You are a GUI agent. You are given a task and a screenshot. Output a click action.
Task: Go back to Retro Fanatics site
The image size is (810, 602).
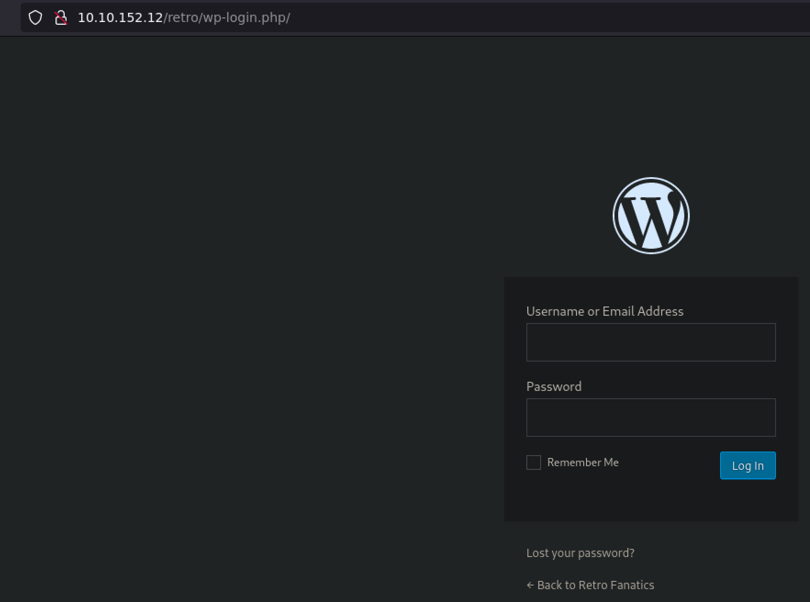pyautogui.click(x=595, y=585)
